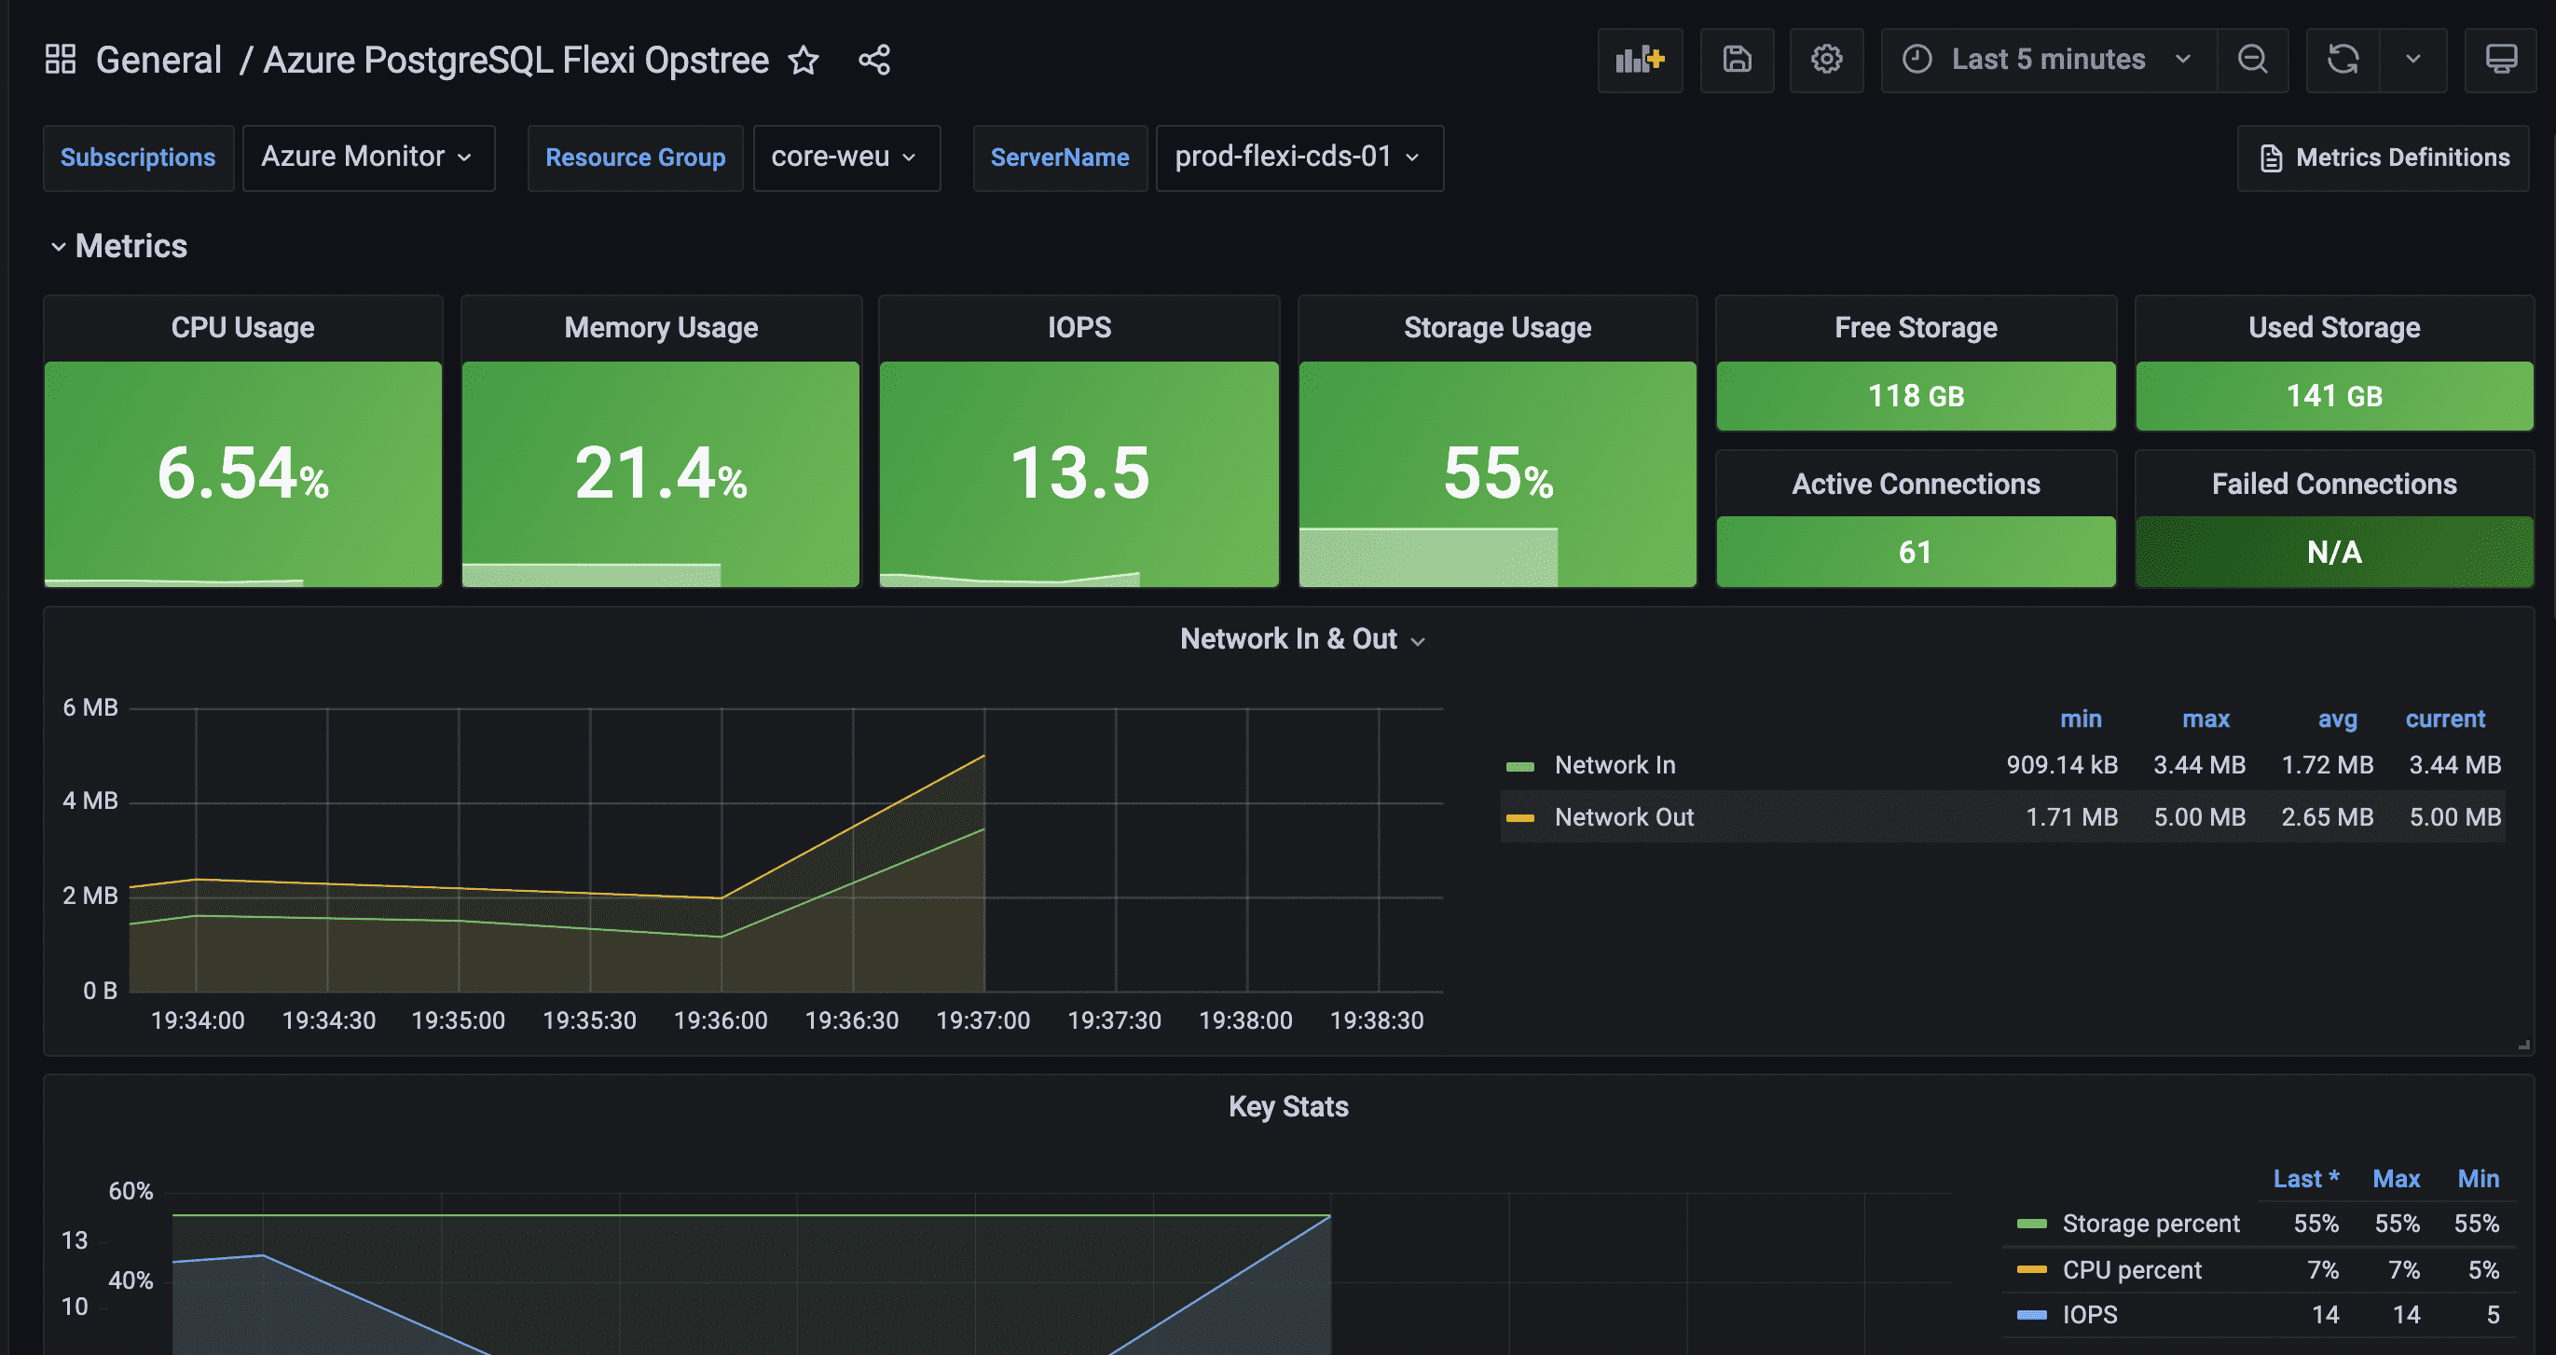Open the refresh interval dropdown arrow
This screenshot has height=1355, width=2556.
click(2413, 60)
